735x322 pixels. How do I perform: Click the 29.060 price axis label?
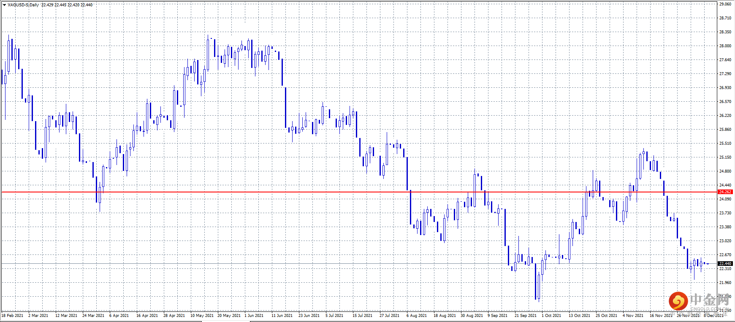point(725,4)
